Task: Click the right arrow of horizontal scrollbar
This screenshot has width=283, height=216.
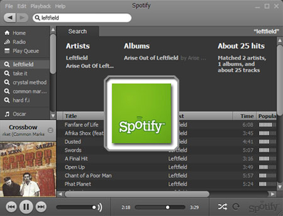Action: point(272,194)
